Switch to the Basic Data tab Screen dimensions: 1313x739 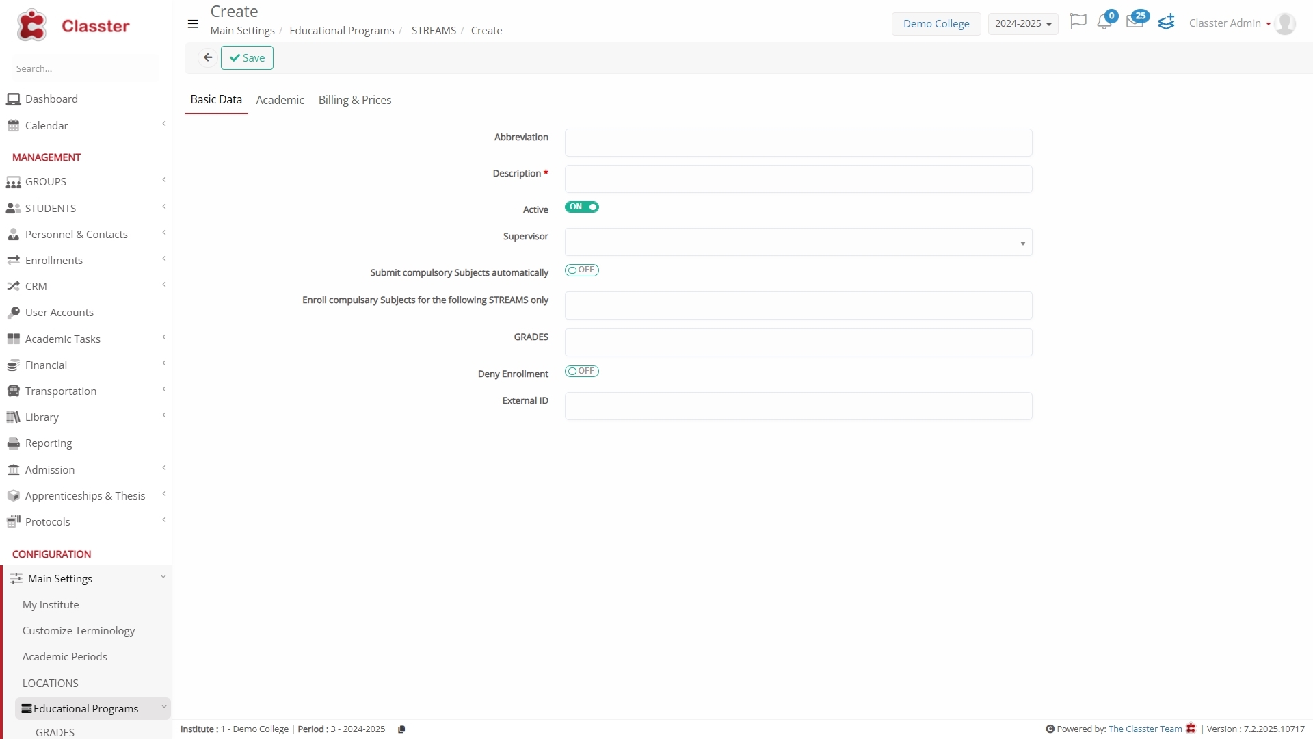(x=216, y=100)
